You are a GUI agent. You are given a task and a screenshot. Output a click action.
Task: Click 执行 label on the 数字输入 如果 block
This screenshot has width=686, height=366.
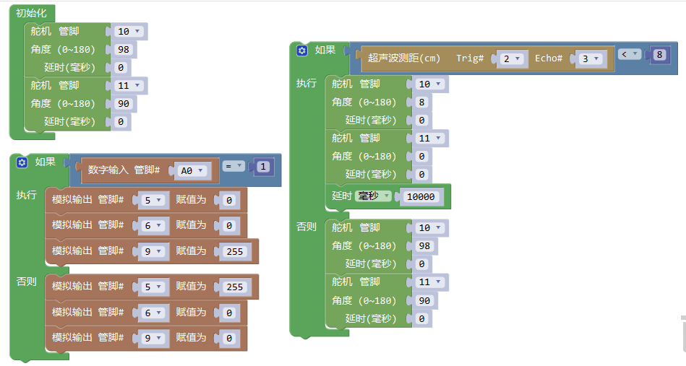tap(26, 195)
